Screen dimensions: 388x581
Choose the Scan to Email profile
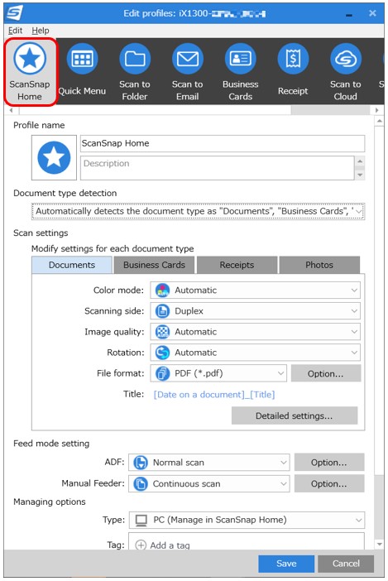[x=187, y=72]
